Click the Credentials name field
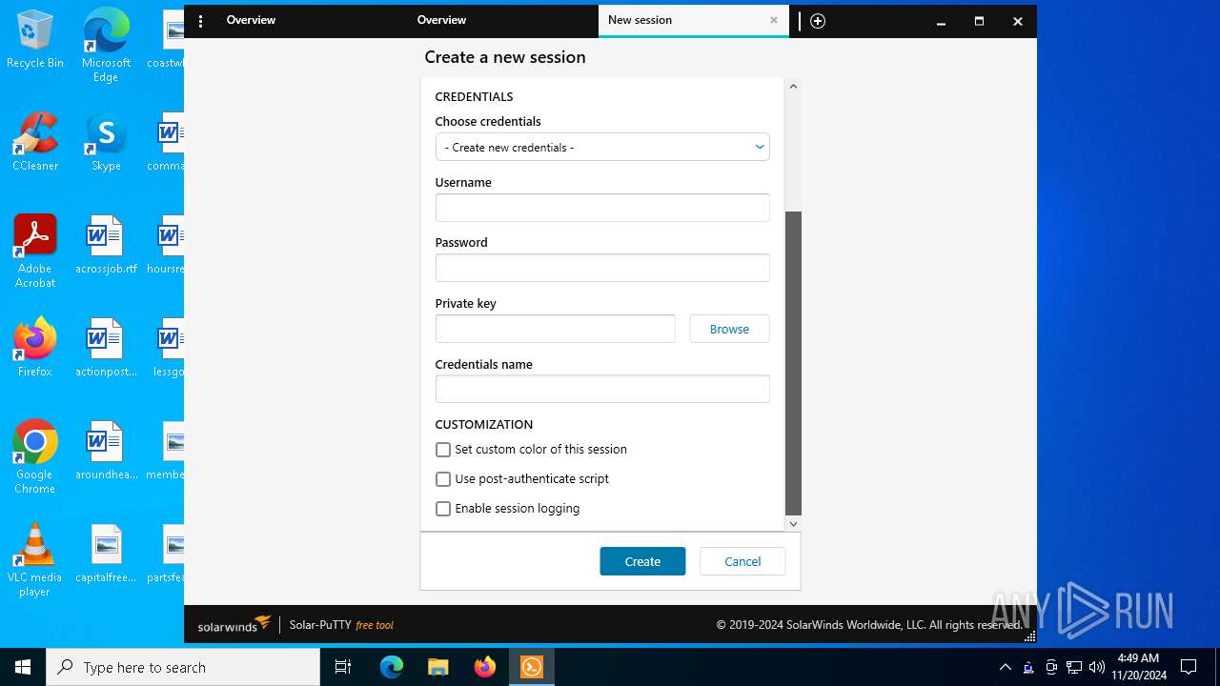 coord(602,389)
